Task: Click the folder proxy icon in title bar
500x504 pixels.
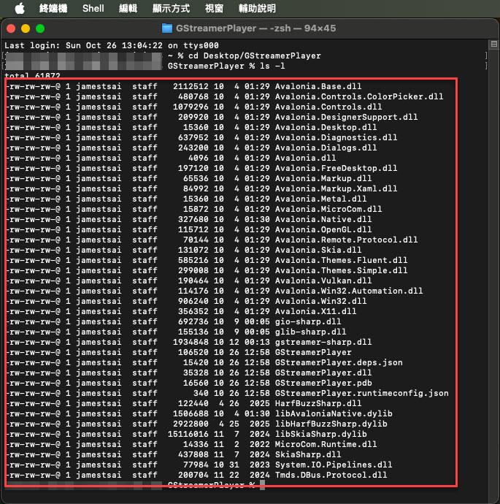Action: pos(166,28)
